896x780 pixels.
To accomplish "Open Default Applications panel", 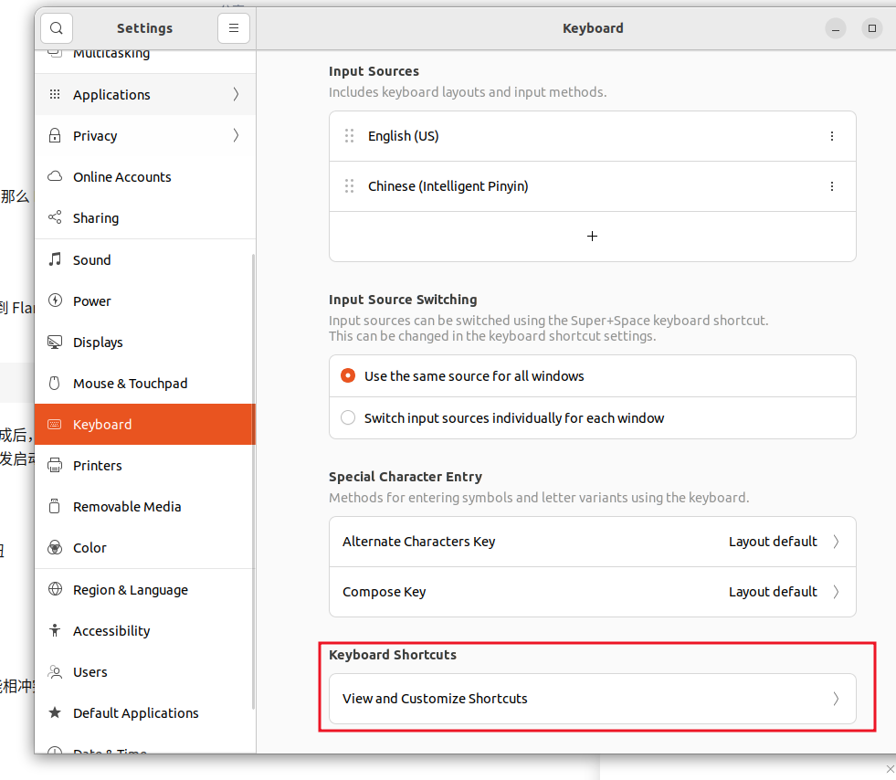I will tap(144, 712).
